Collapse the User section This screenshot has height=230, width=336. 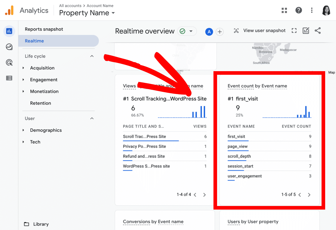click(x=92, y=118)
